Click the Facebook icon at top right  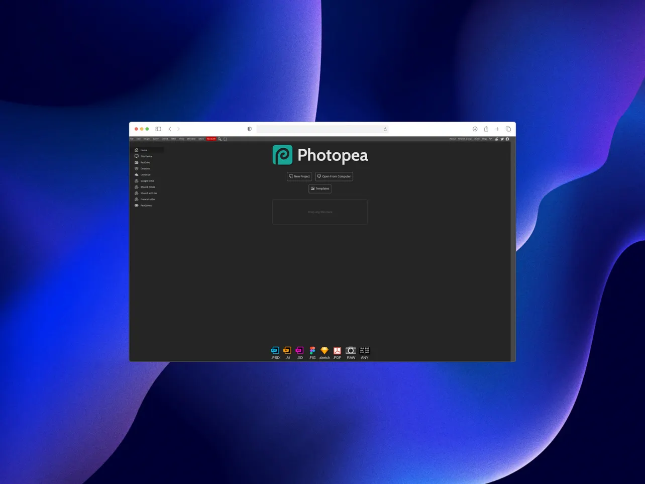[x=507, y=139]
